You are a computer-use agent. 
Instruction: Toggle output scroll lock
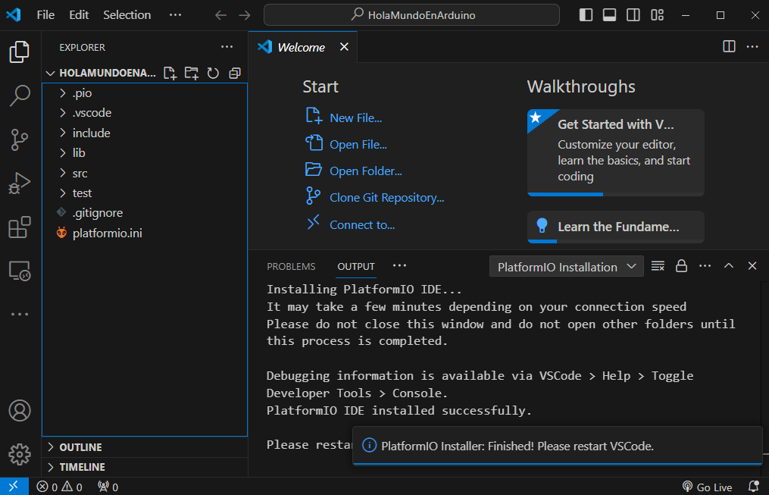point(681,266)
